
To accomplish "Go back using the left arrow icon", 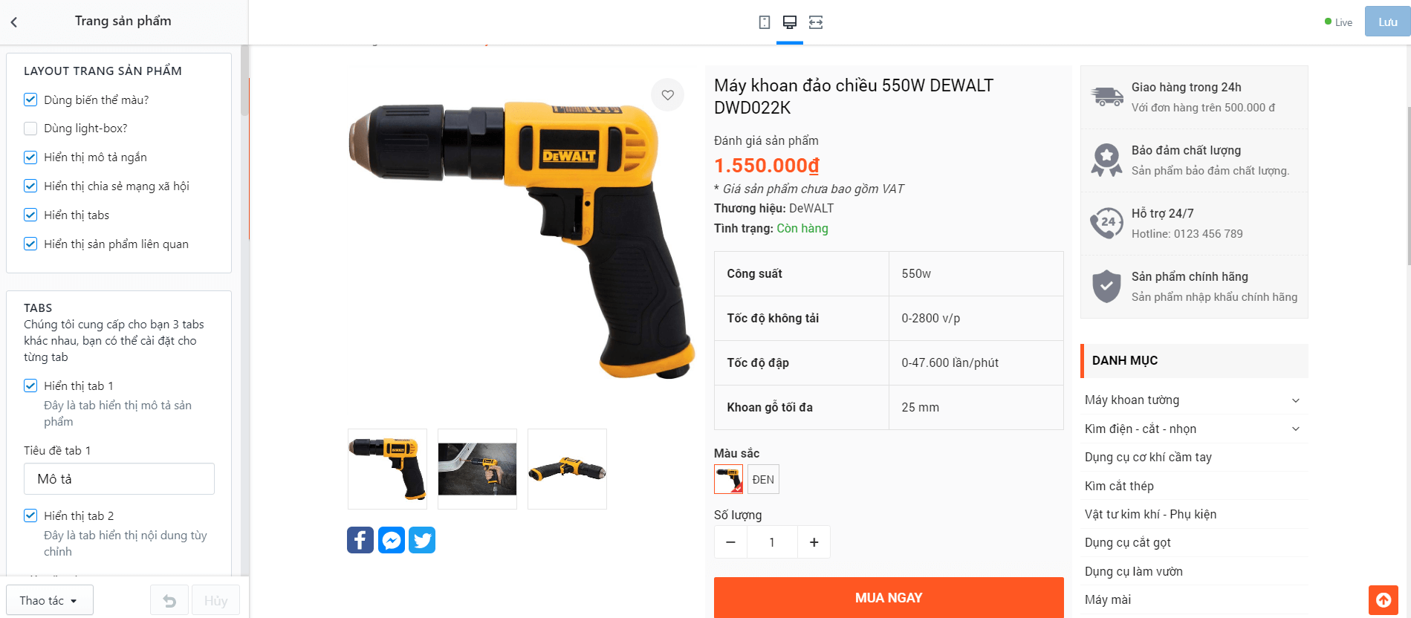I will click(14, 22).
